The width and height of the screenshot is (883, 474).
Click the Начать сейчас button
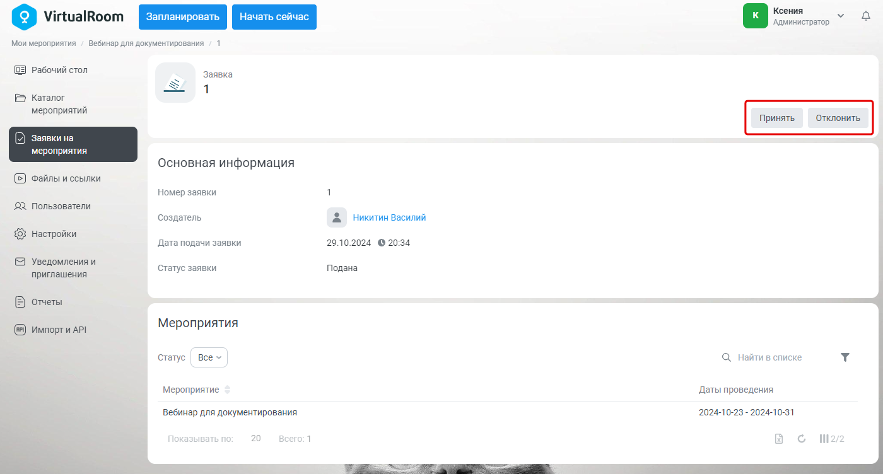coord(274,17)
